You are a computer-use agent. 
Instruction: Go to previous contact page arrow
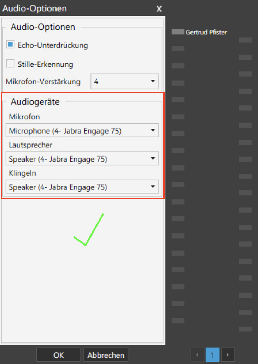[197, 354]
